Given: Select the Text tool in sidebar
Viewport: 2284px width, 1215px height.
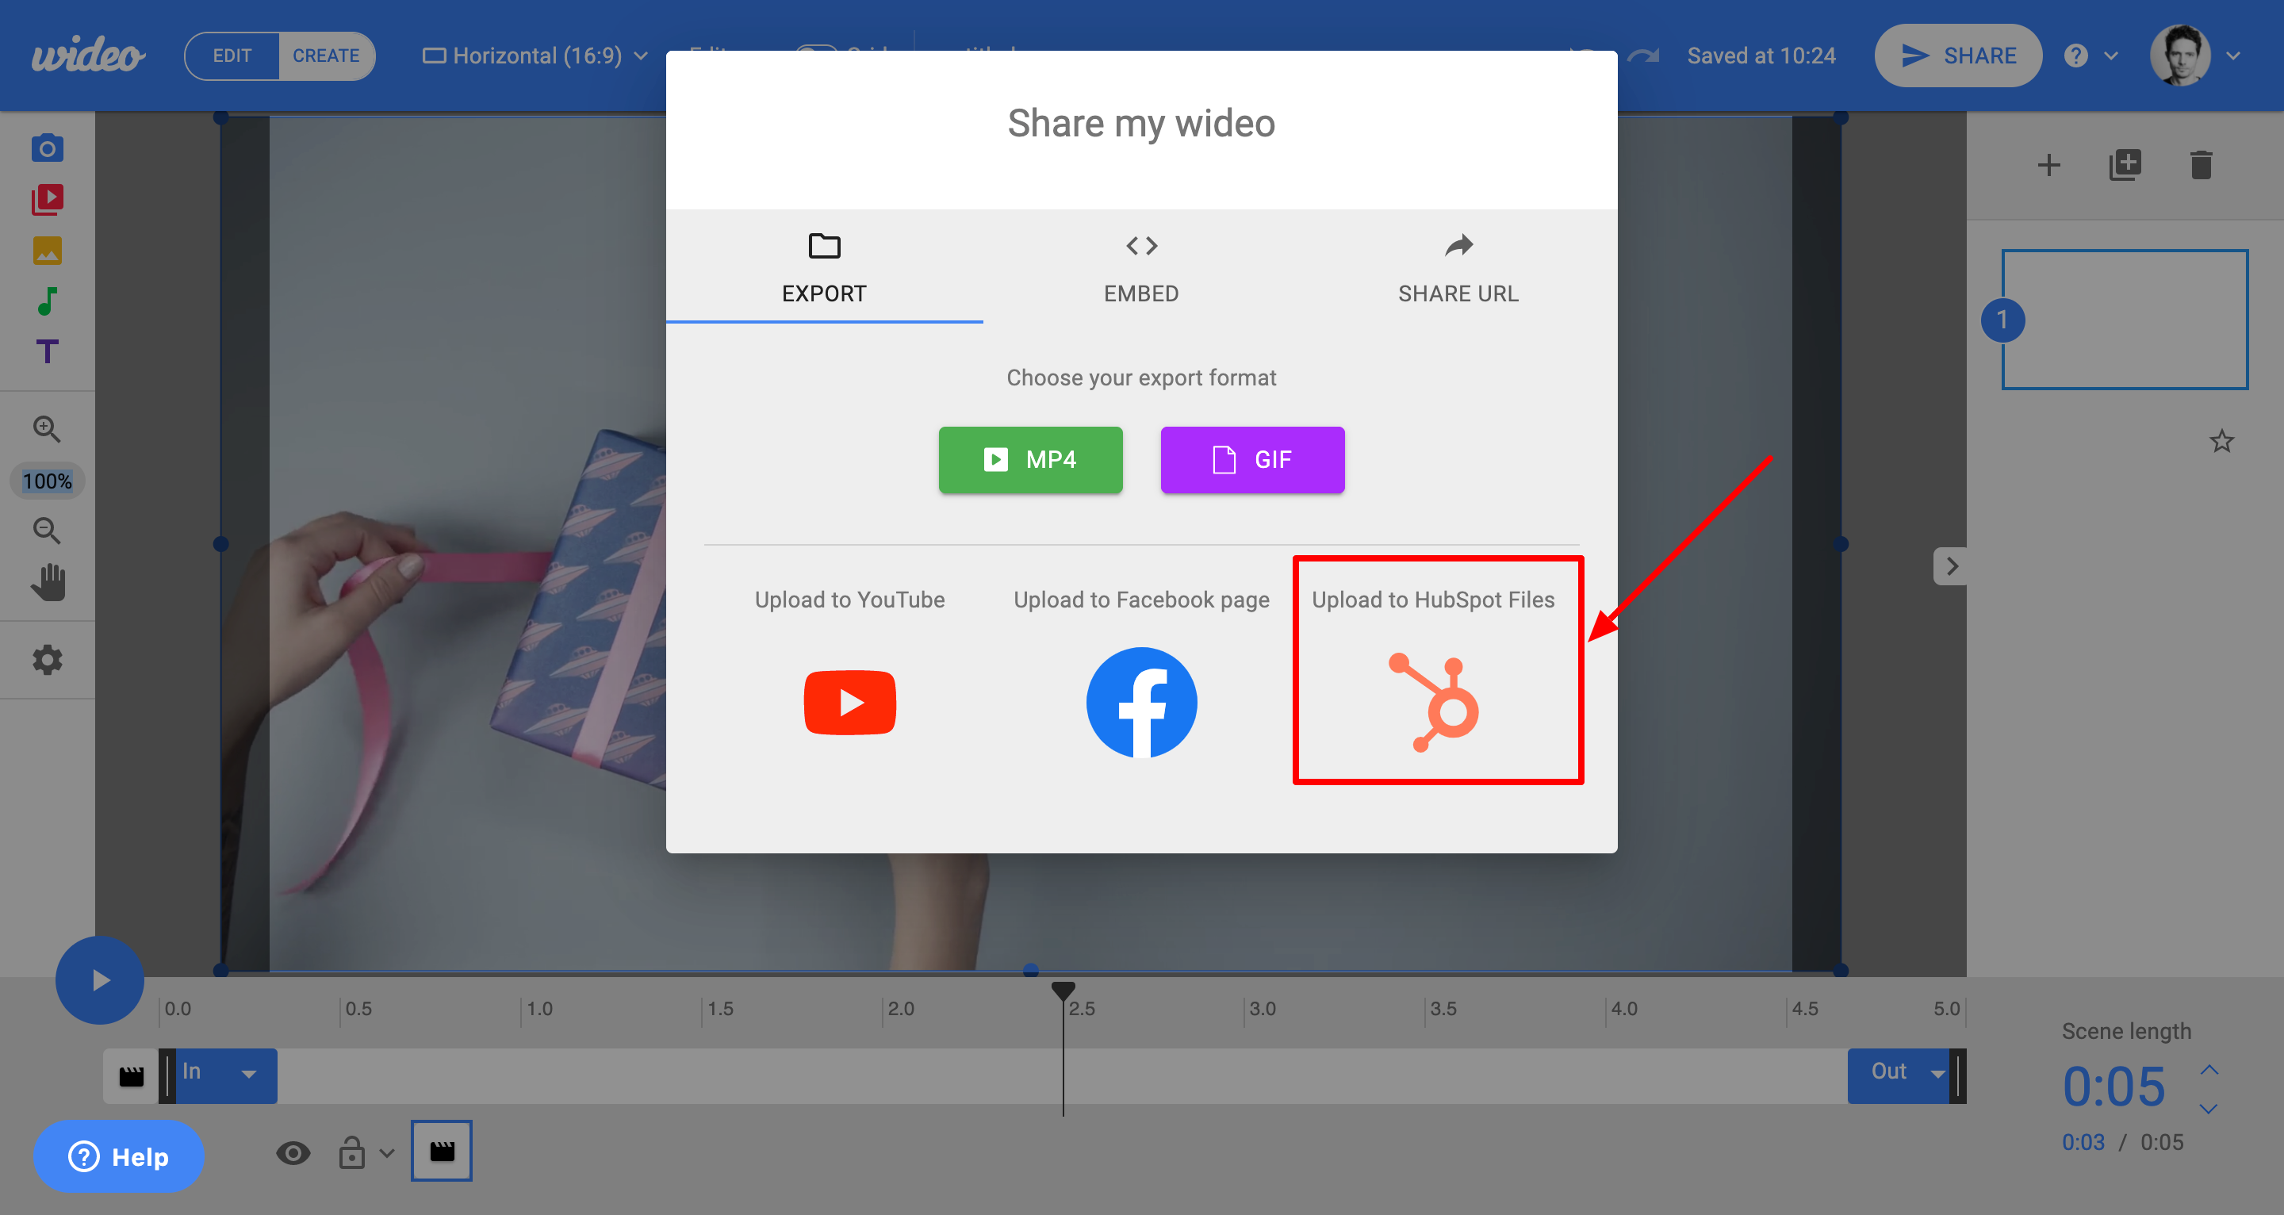Looking at the screenshot, I should pyautogui.click(x=47, y=352).
